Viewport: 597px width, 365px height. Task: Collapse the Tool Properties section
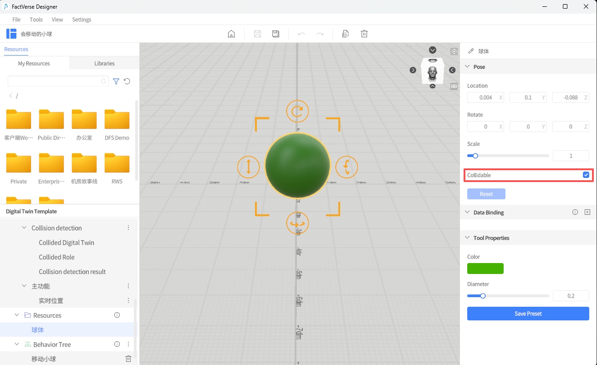pos(467,238)
